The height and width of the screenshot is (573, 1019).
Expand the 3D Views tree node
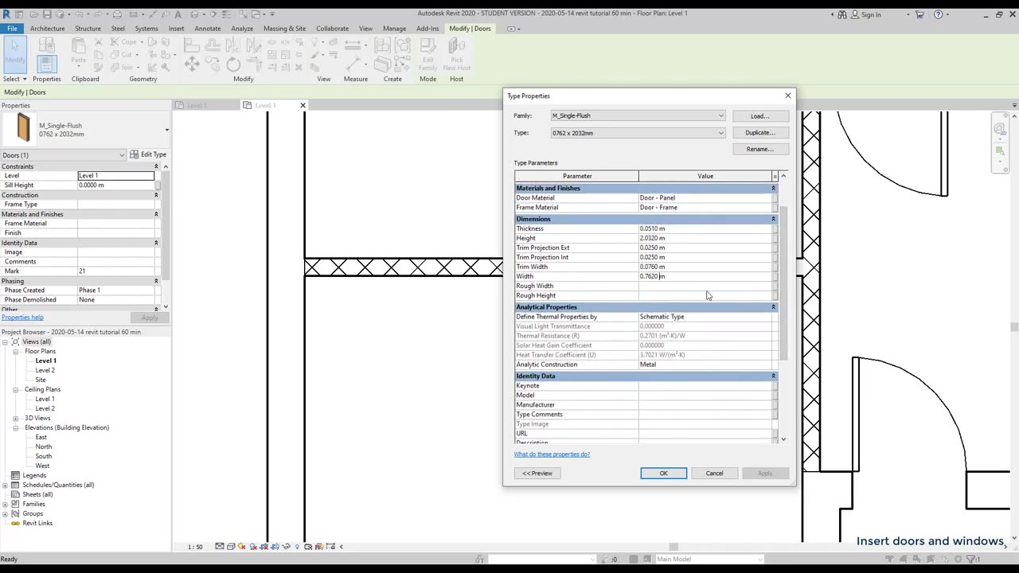pos(16,418)
